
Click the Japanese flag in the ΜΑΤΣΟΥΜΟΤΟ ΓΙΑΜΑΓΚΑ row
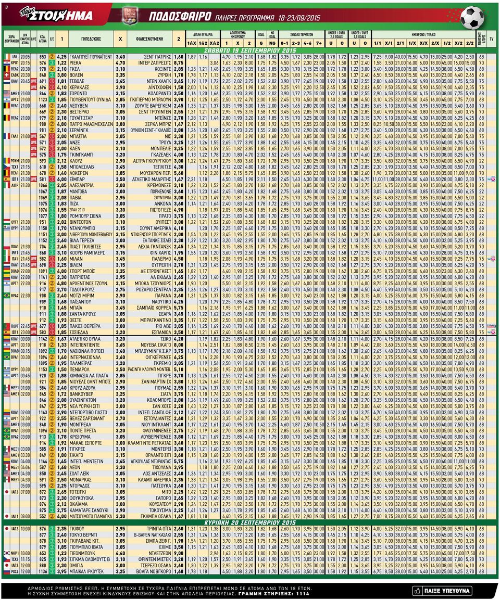click(x=6, y=516)
